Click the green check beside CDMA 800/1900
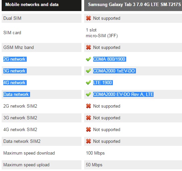This screenshot has width=182, height=171. pyautogui.click(x=88, y=59)
